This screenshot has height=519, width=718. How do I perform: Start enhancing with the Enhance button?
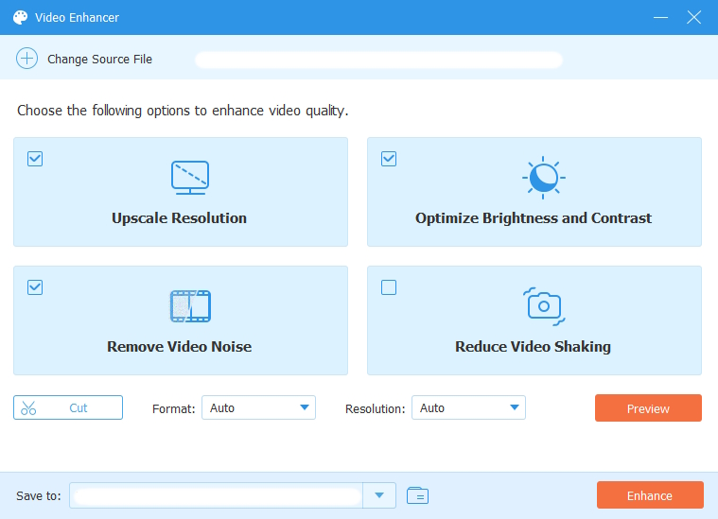[x=650, y=494]
